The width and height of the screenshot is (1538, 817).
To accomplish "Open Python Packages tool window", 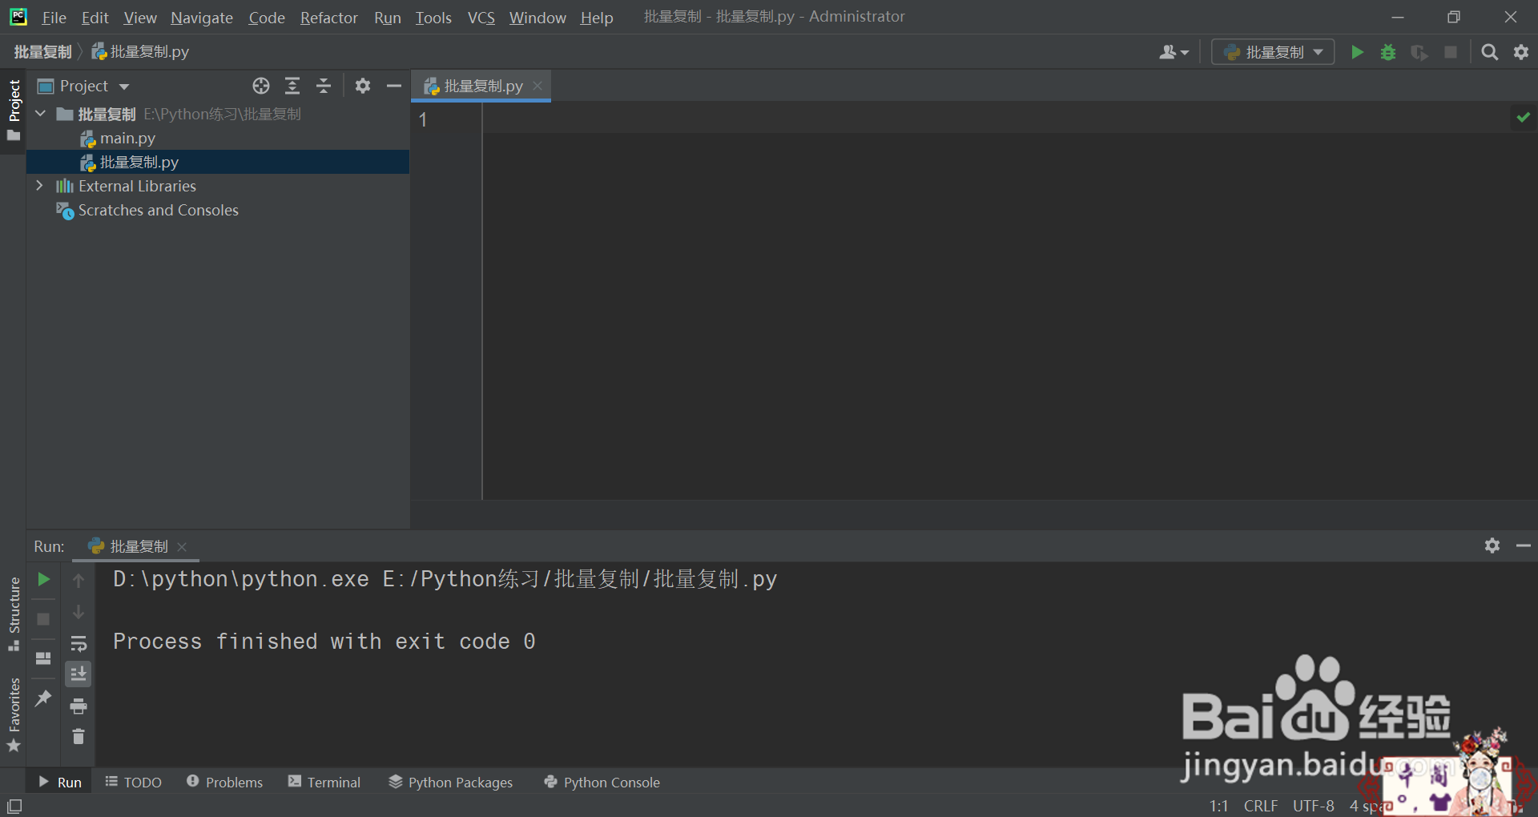I will pos(450,782).
